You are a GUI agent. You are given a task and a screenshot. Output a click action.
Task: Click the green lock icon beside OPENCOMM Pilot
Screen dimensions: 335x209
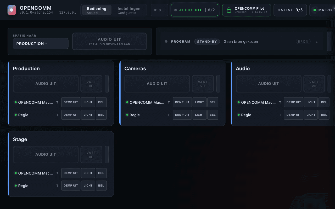(229, 10)
